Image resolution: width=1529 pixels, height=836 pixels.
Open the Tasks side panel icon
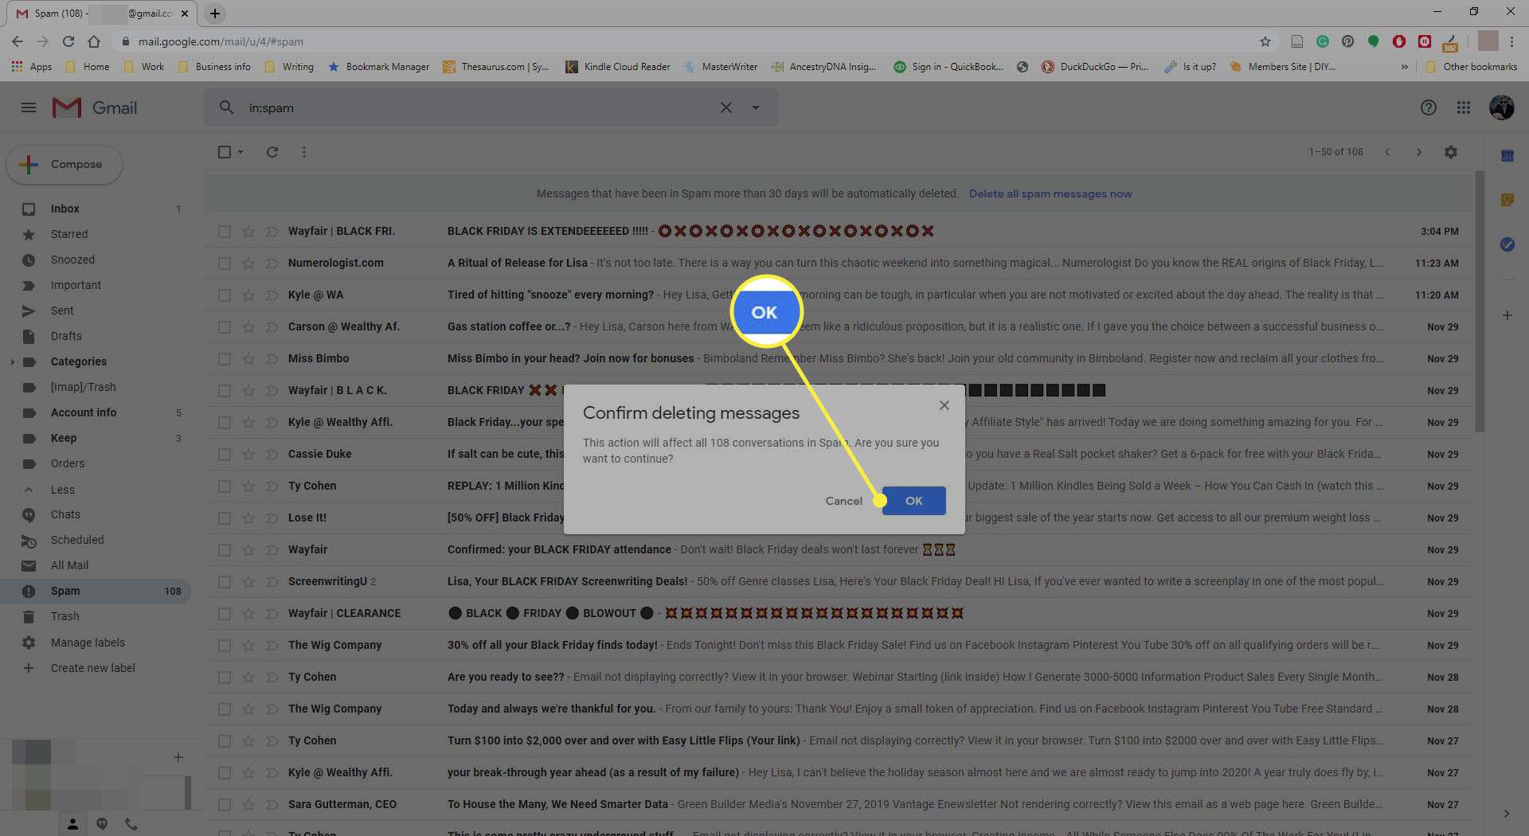click(1507, 244)
